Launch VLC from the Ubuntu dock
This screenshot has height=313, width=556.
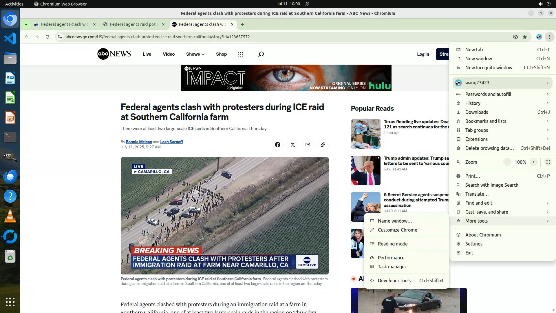pos(10,216)
